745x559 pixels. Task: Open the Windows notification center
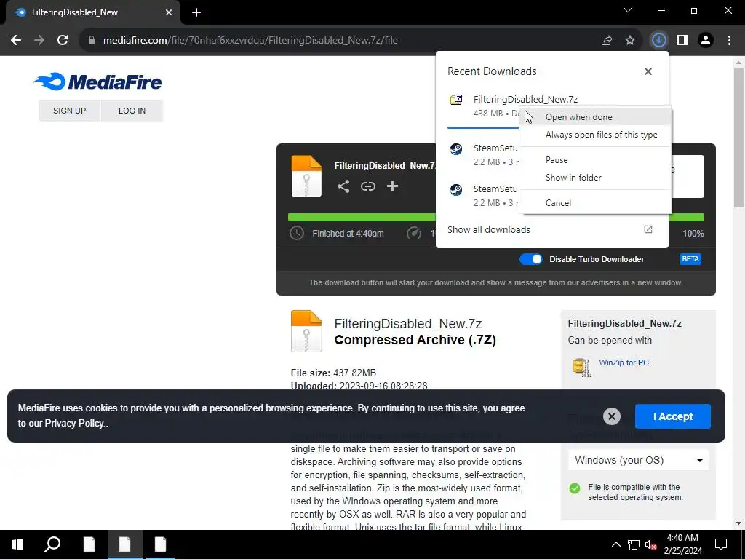[721, 544]
